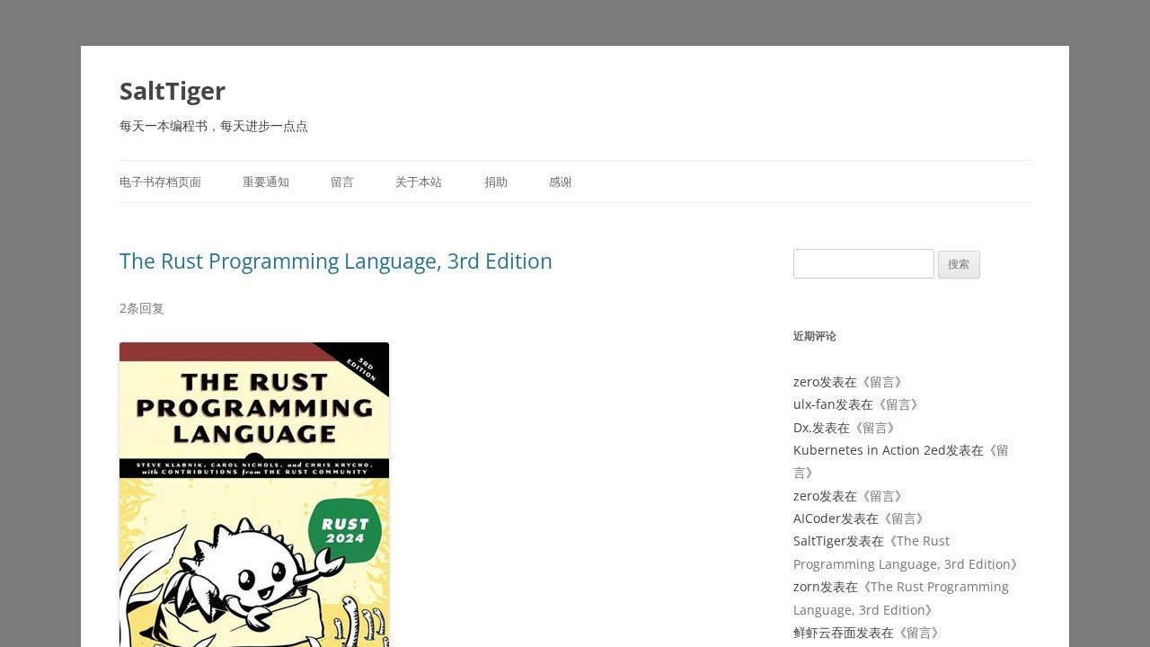
Task: Open the 关于本站 menu item
Action: 419,182
